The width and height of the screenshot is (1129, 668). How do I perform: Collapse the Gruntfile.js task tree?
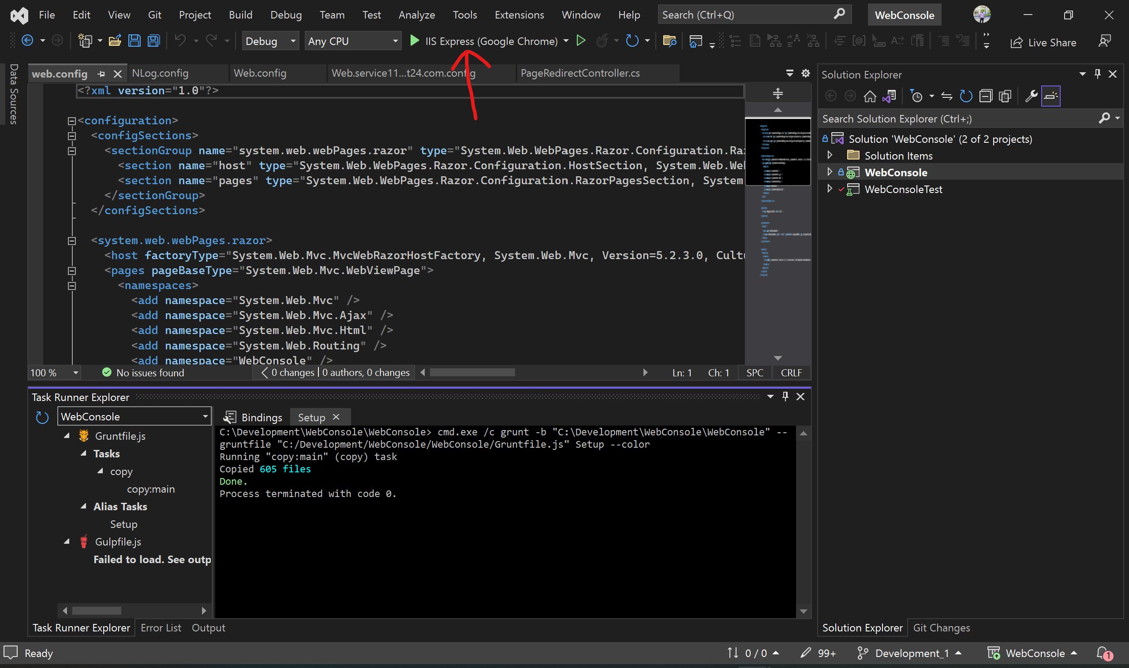67,435
